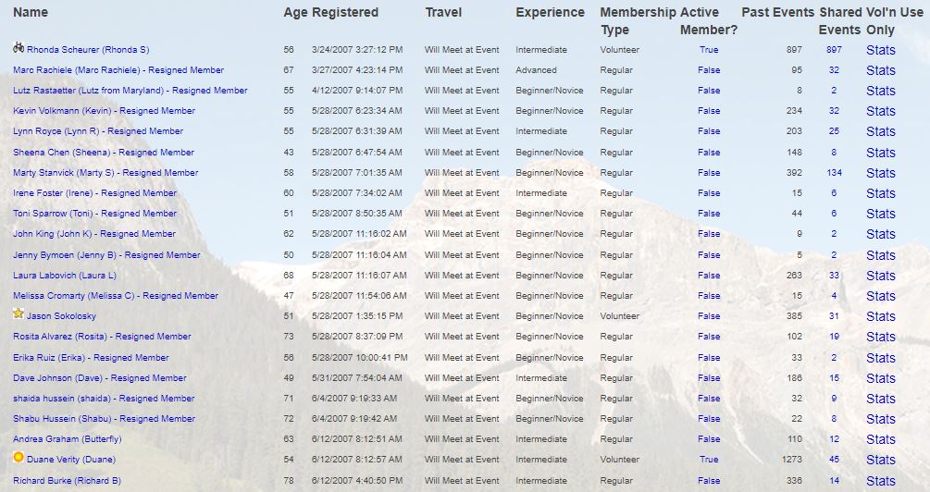Click the gold star icon beside Jason Sokolosky
This screenshot has height=492, width=930.
pos(19,314)
